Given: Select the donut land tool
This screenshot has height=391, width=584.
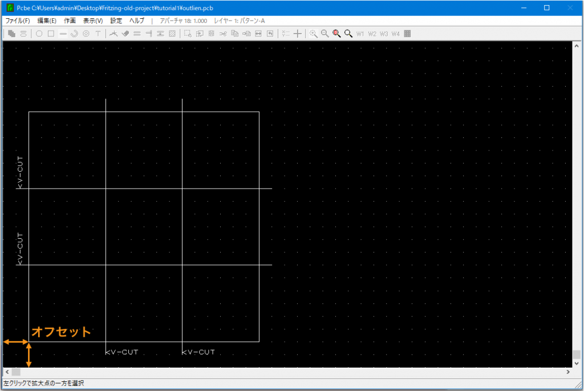Looking at the screenshot, I should point(86,34).
